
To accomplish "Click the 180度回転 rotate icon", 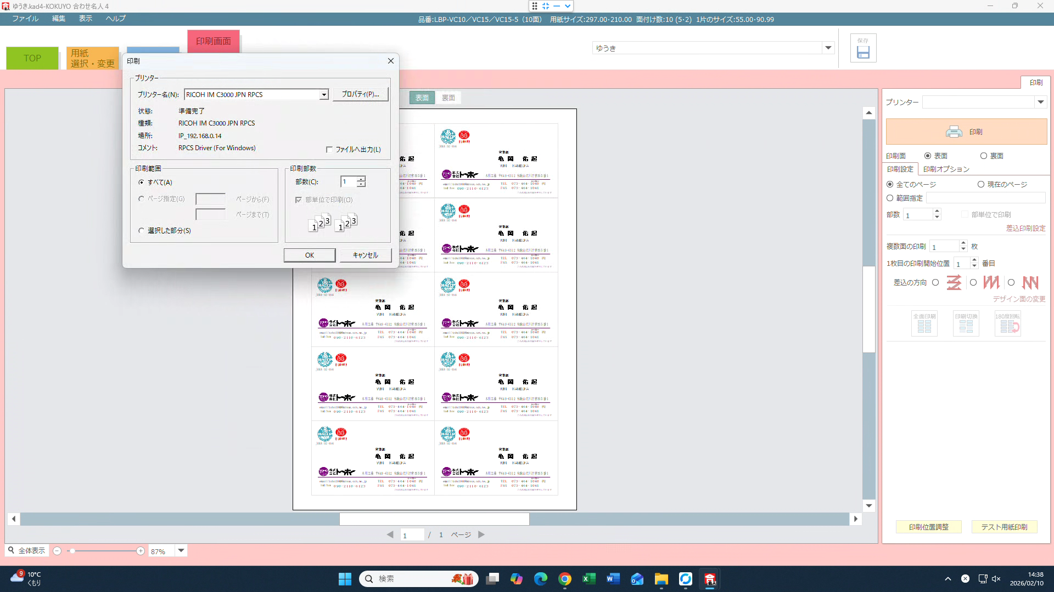I will tap(1007, 324).
